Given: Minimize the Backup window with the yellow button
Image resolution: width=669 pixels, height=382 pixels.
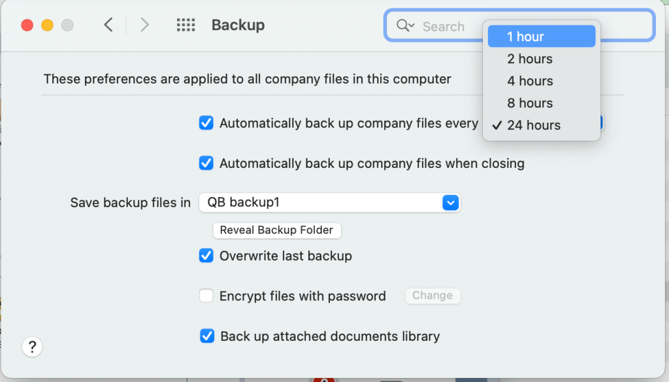Looking at the screenshot, I should coord(47,25).
